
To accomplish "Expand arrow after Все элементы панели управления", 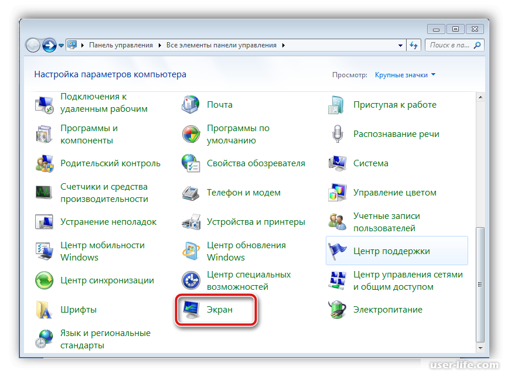I will (284, 45).
